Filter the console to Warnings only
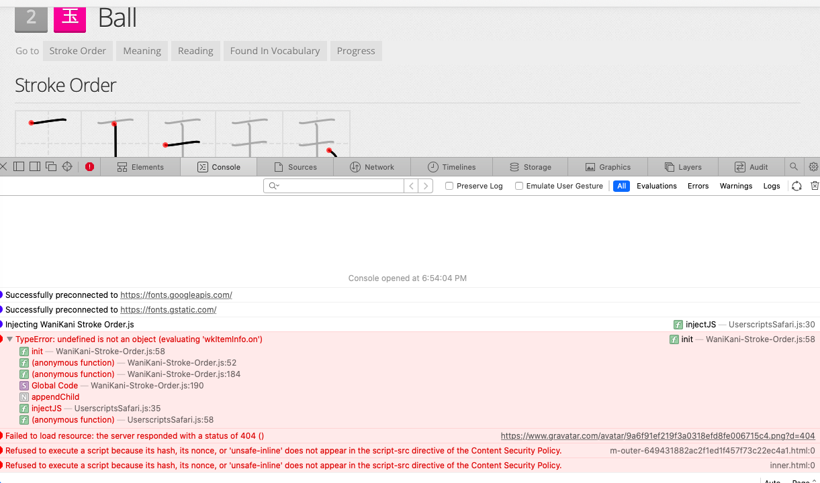This screenshot has width=820, height=483. (x=736, y=186)
